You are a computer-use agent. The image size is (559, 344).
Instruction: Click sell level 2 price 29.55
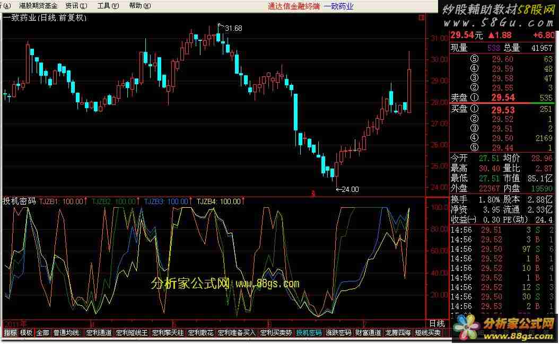coord(503,88)
